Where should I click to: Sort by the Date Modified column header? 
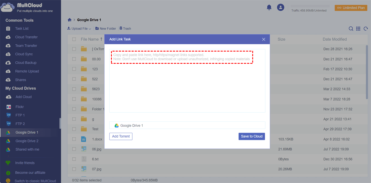[x=335, y=39]
